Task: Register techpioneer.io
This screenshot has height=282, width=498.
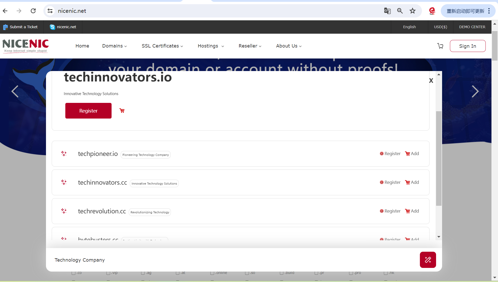Action: 390,154
